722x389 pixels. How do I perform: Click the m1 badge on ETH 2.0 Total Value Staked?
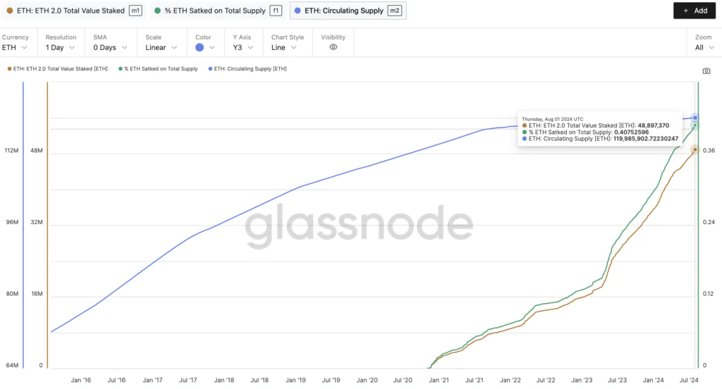(x=135, y=11)
